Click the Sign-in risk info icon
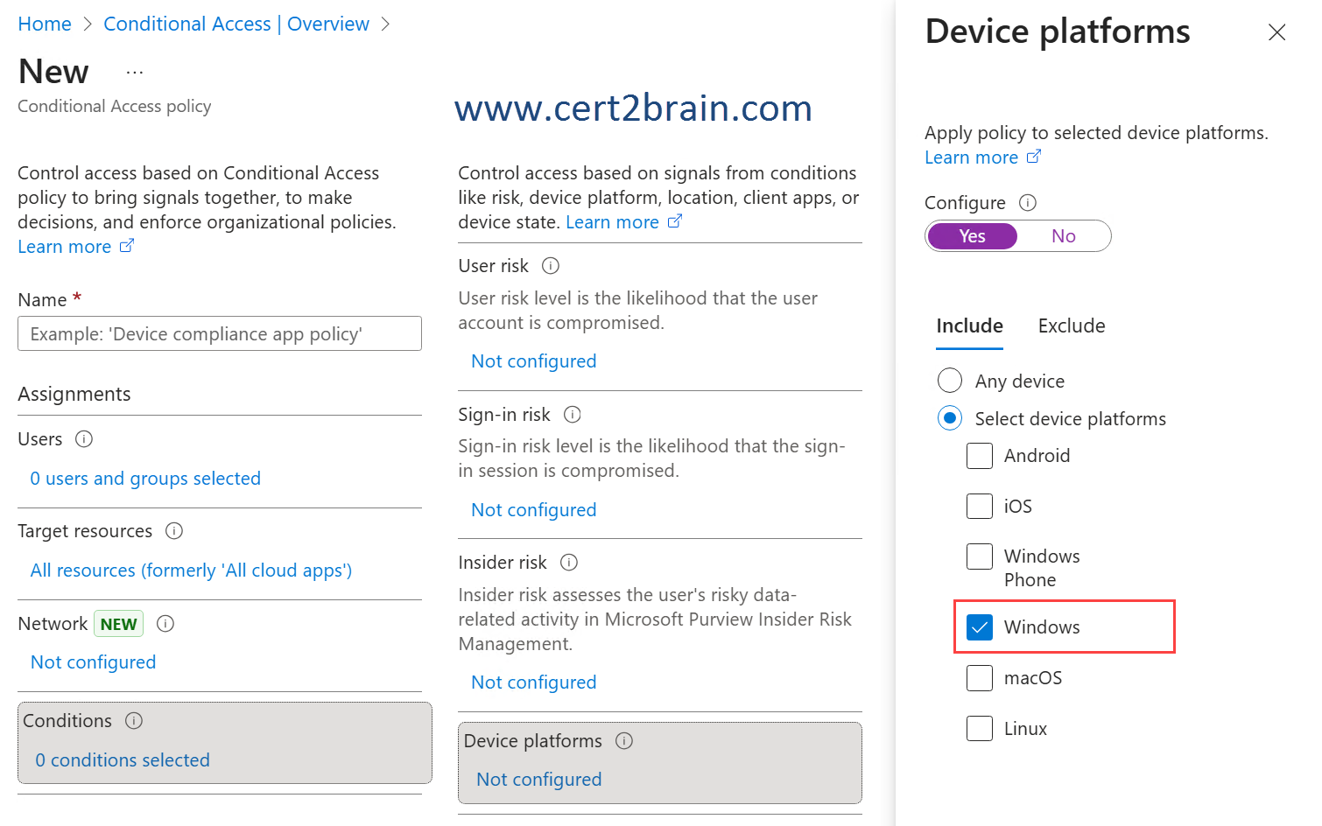This screenshot has height=826, width=1322. [573, 415]
